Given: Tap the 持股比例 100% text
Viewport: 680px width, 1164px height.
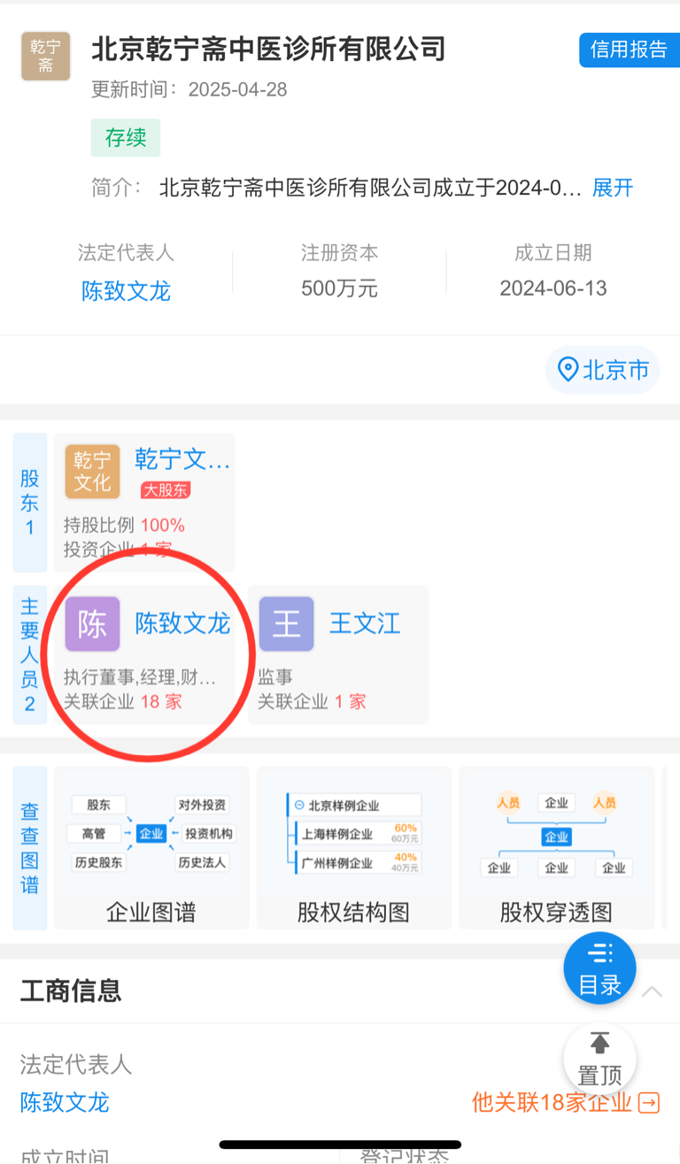Looking at the screenshot, I should tap(124, 525).
